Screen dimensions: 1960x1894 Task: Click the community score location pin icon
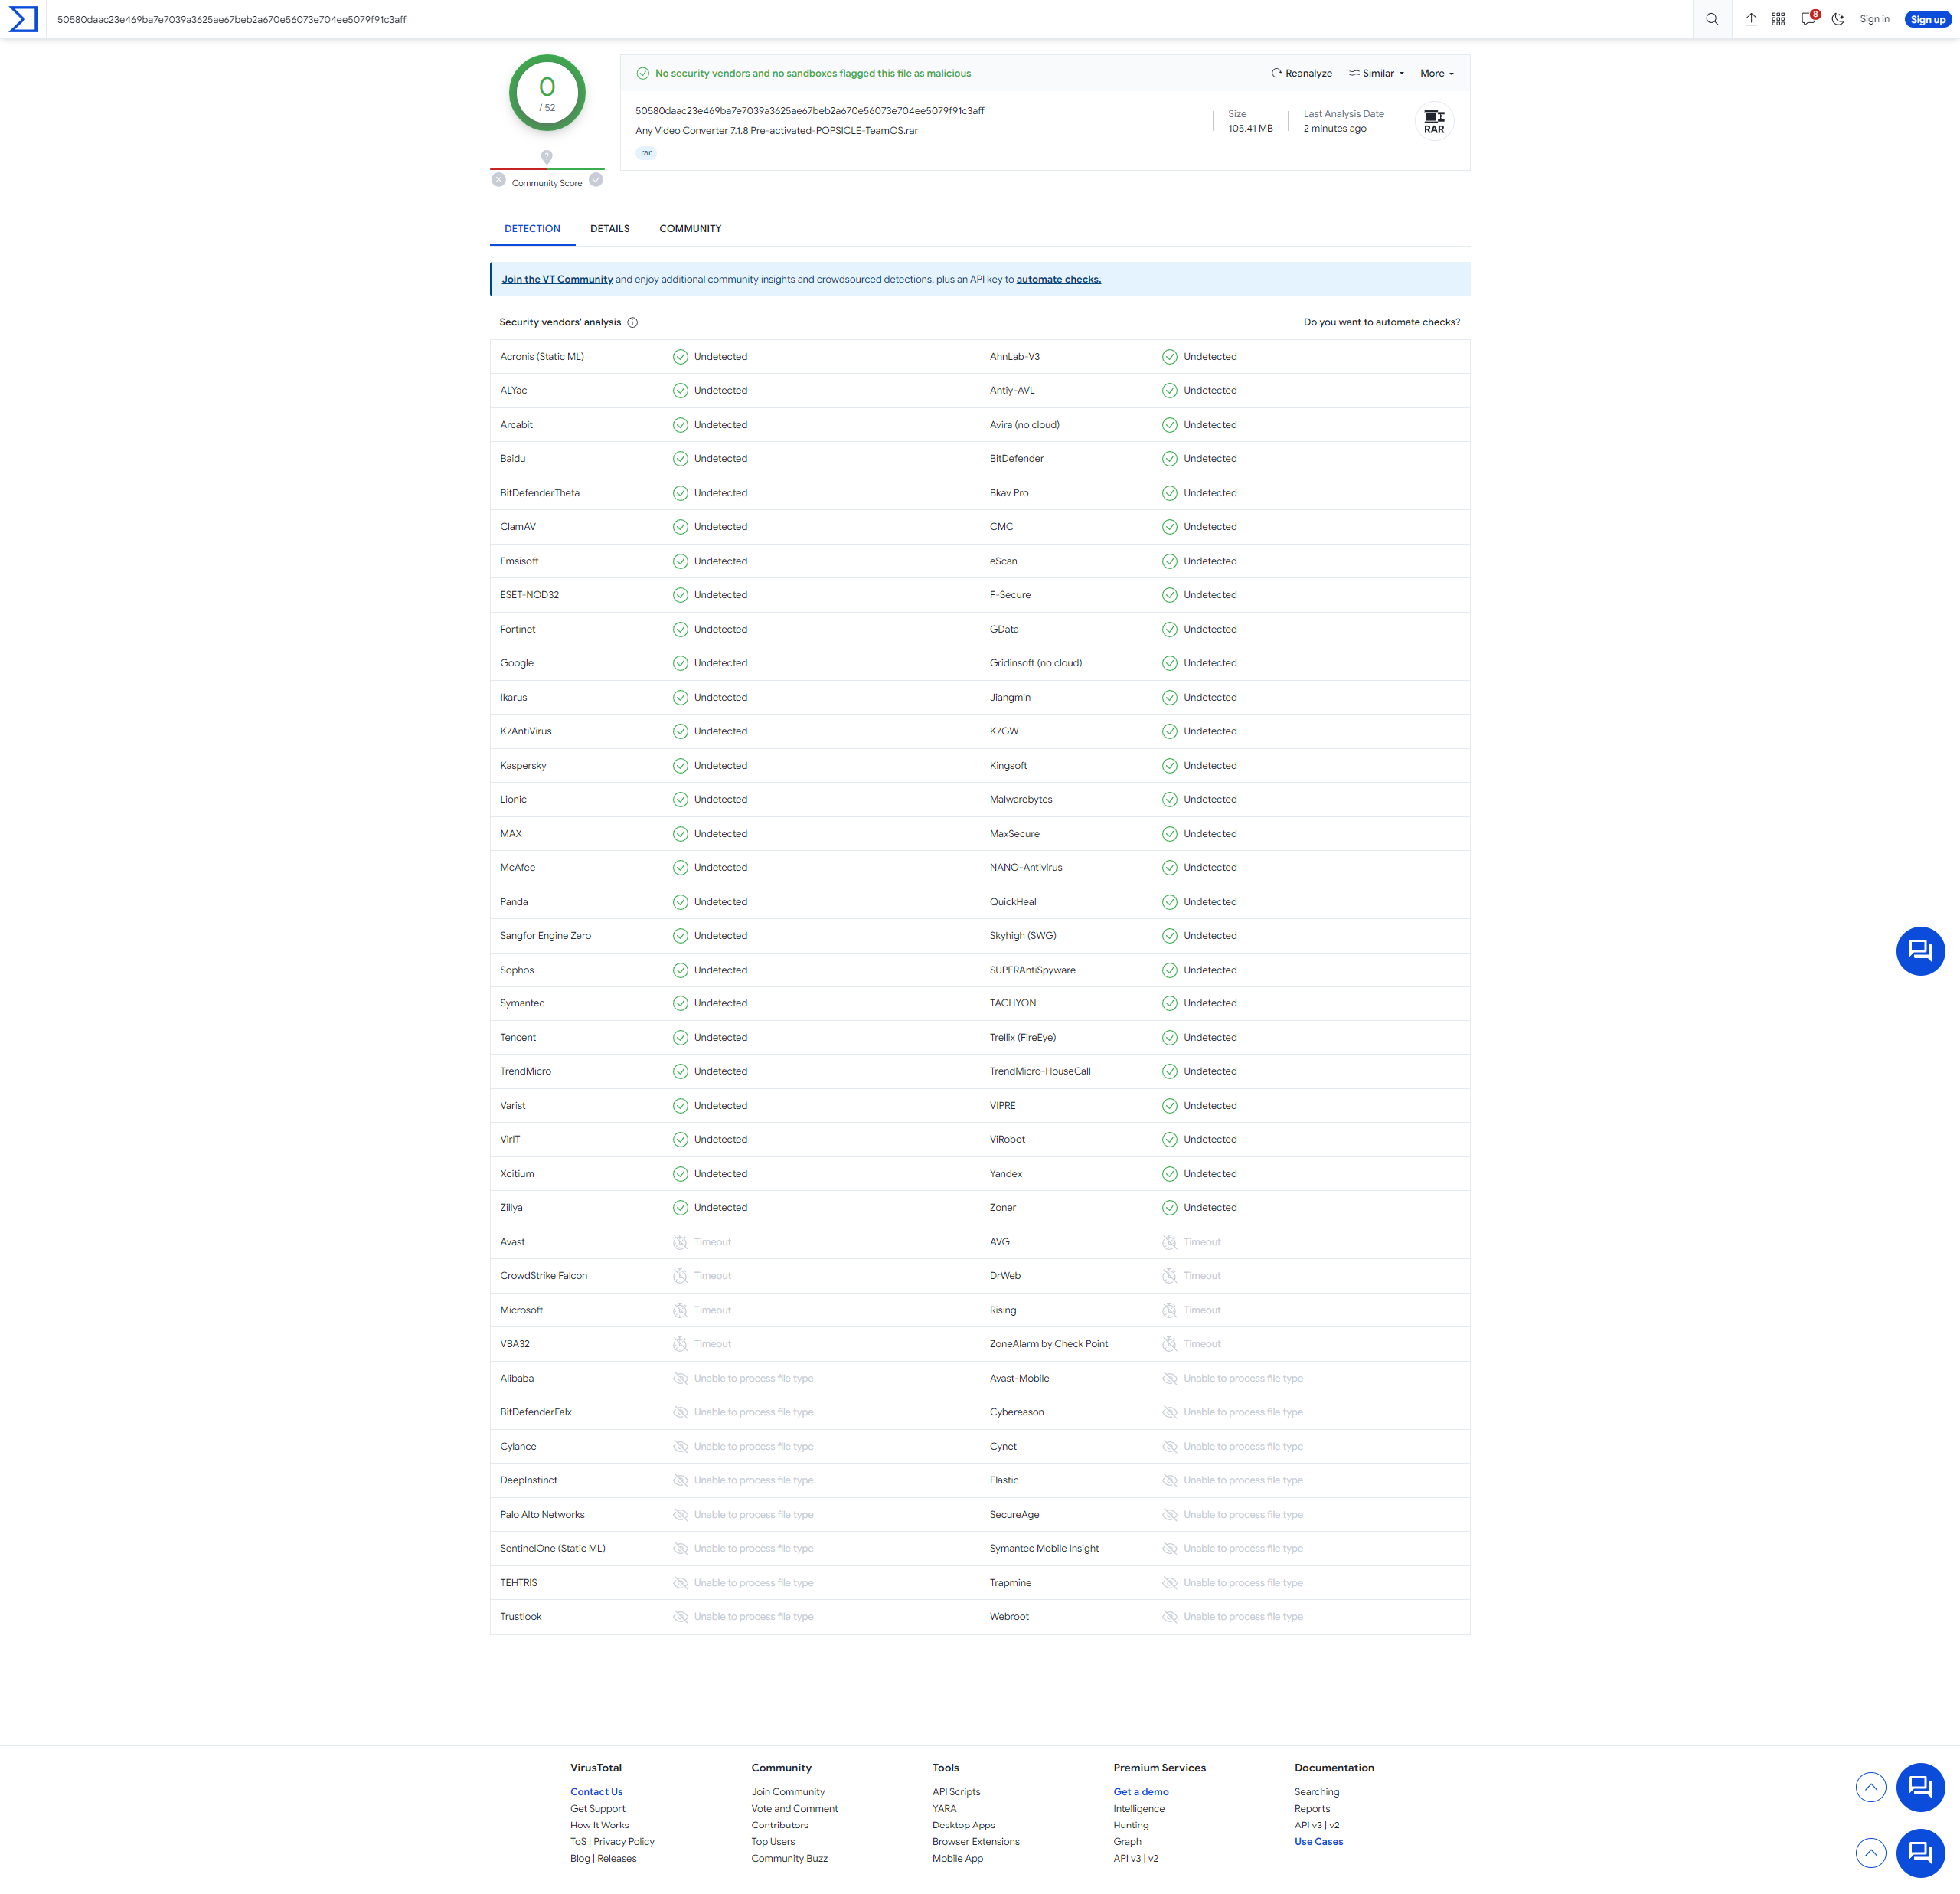pyautogui.click(x=547, y=157)
